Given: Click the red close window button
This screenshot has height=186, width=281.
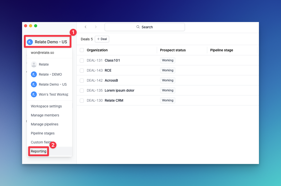Looking at the screenshot, I should point(26,26).
